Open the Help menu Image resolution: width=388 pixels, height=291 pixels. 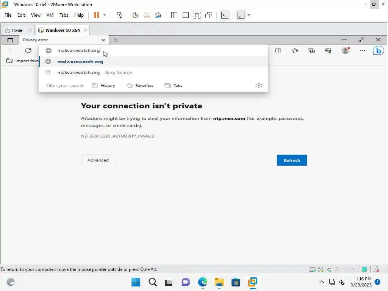pos(79,15)
